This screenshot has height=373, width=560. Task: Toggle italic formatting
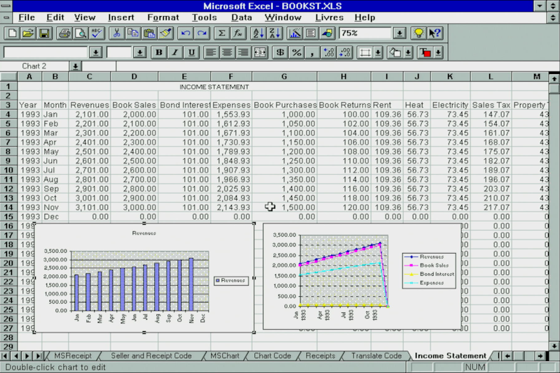click(x=174, y=52)
